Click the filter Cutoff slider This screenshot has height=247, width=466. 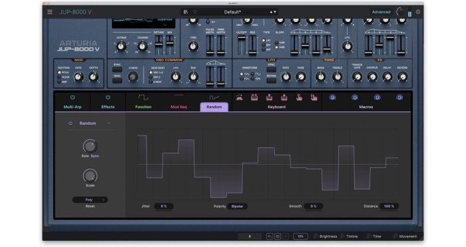pyautogui.click(x=242, y=44)
